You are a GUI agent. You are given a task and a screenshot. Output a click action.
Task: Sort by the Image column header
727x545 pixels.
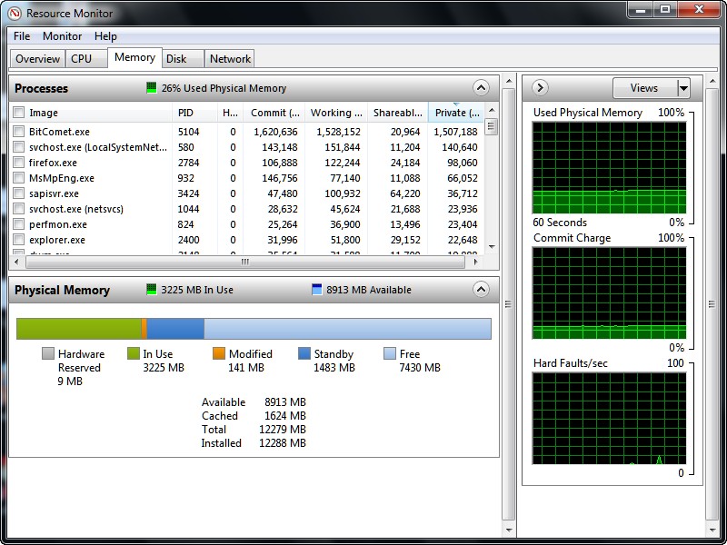[92, 113]
